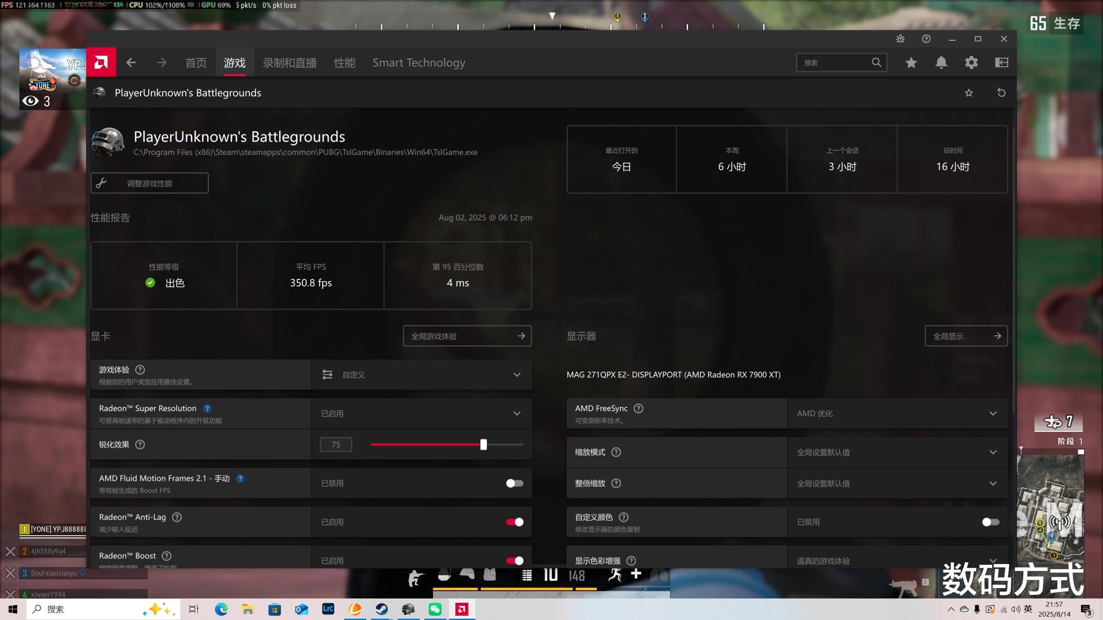
Task: Open 全局游戏体验 button
Action: pyautogui.click(x=467, y=336)
